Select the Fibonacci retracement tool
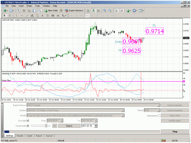The height and width of the screenshot is (143, 191). click(37, 16)
